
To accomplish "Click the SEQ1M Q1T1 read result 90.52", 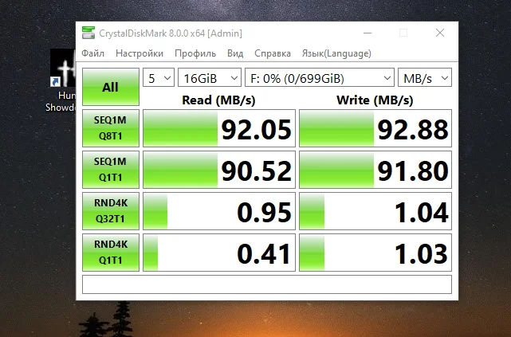I will point(219,170).
